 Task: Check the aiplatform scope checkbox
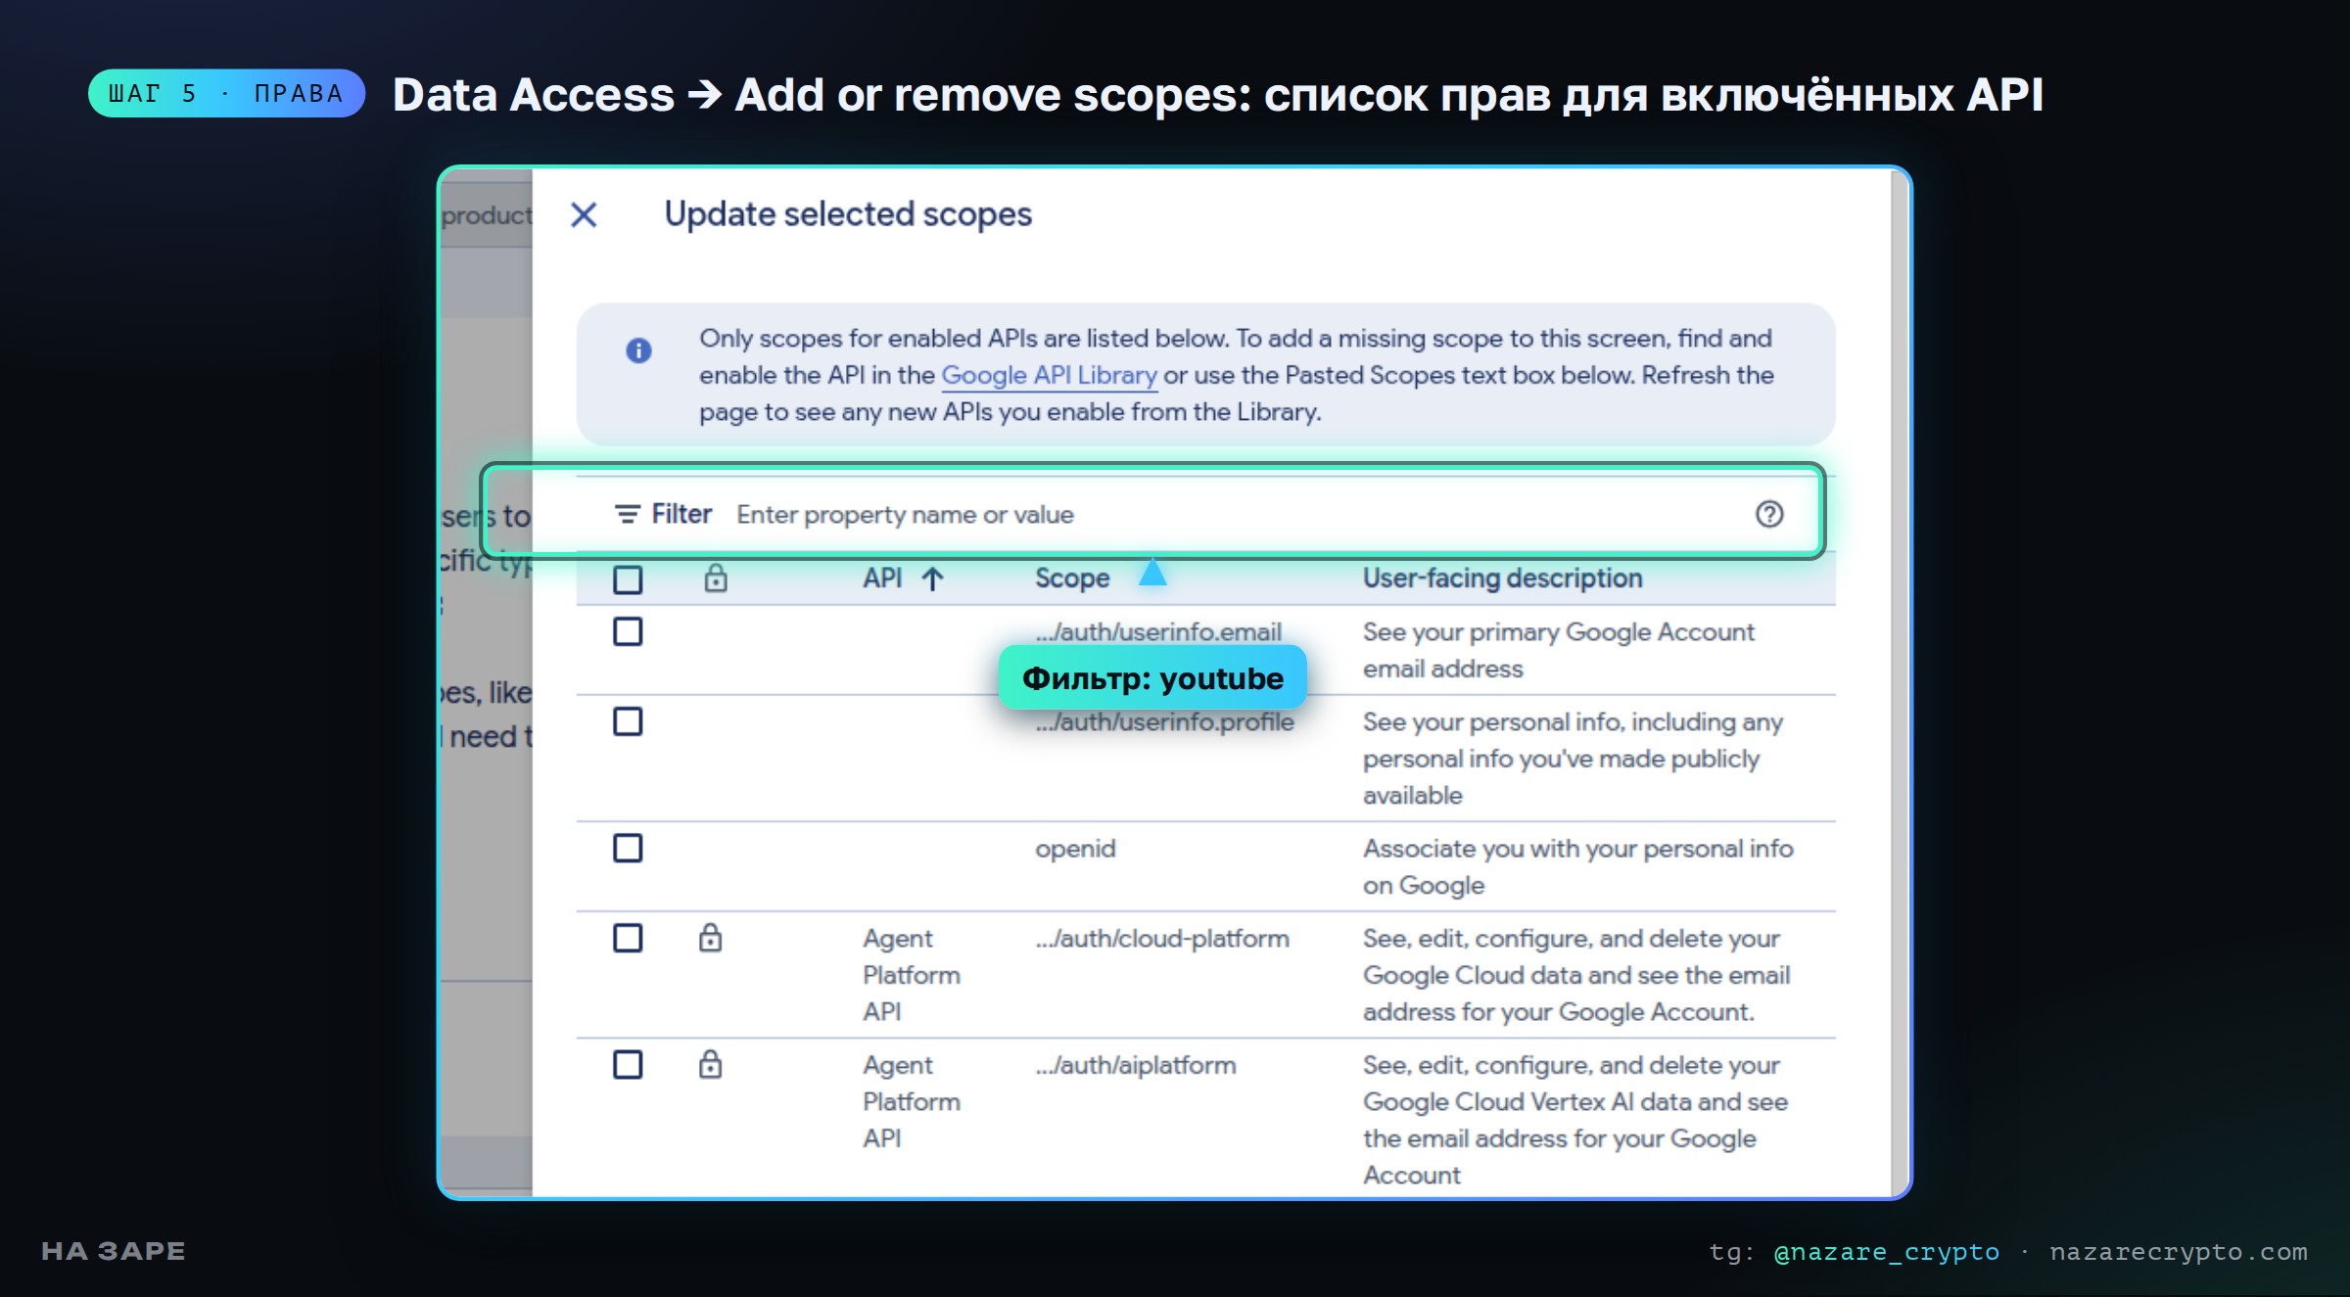(x=628, y=1064)
